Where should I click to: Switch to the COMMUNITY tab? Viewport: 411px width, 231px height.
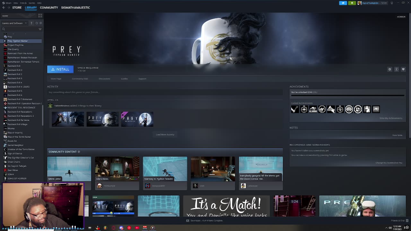click(x=49, y=7)
